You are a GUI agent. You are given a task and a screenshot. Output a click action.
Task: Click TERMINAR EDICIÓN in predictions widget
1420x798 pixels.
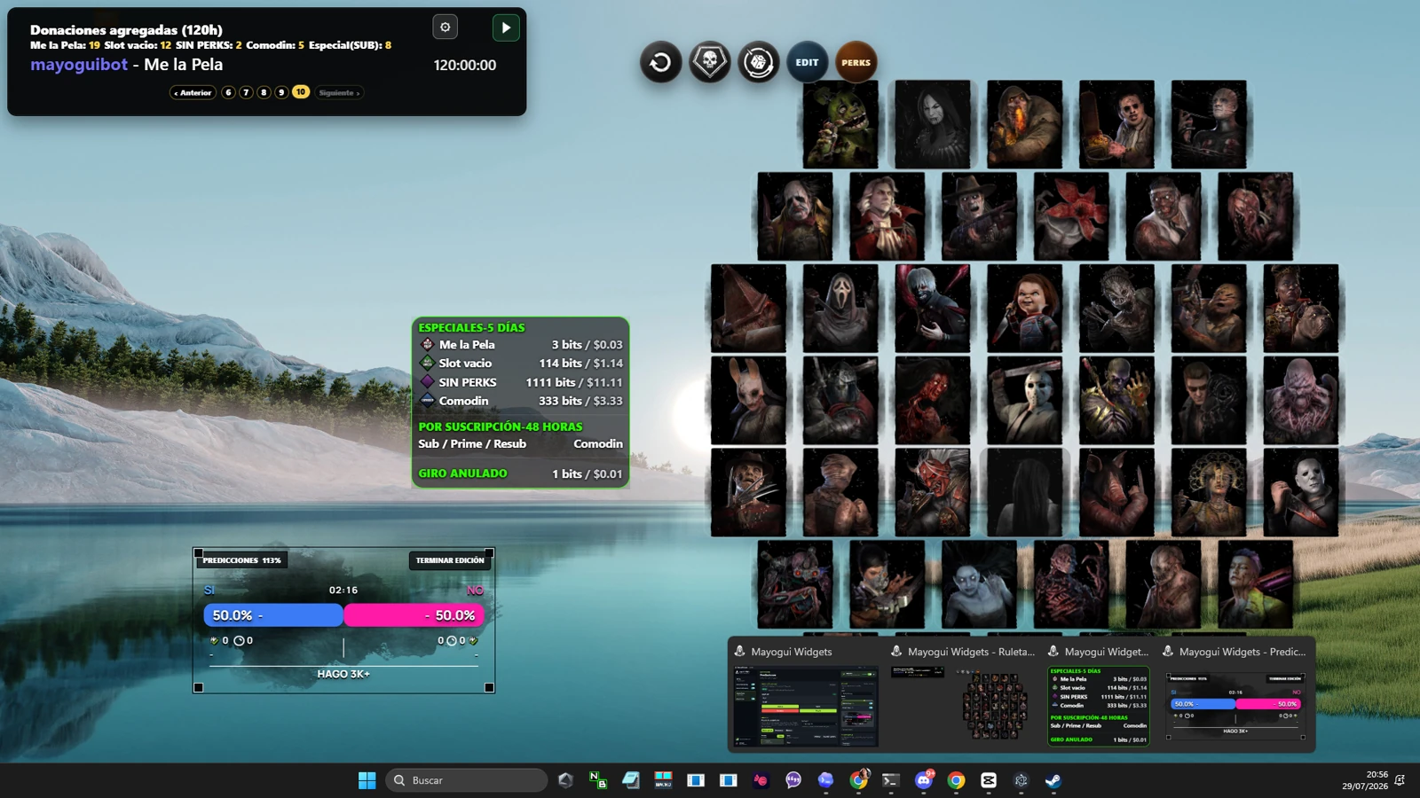(x=450, y=560)
